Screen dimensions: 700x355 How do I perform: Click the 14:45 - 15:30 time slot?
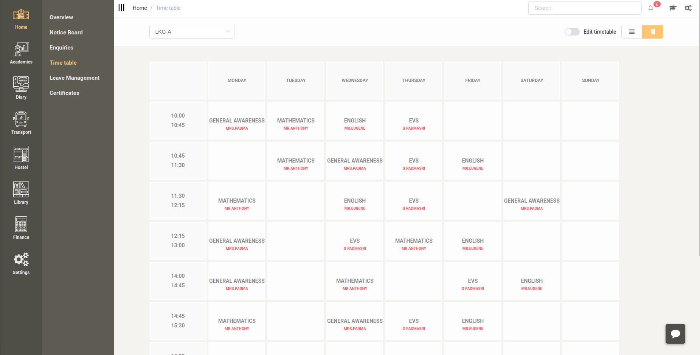click(x=178, y=321)
